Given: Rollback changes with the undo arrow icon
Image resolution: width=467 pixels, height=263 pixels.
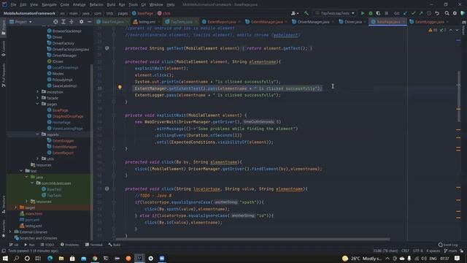Looking at the screenshot, I should pos(437,13).
